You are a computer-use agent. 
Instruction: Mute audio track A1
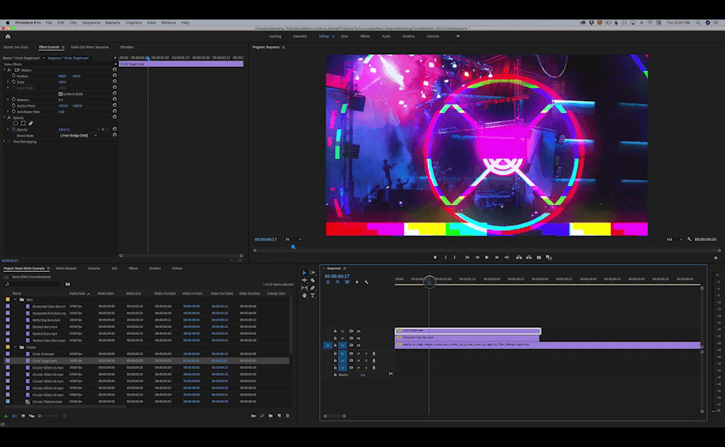click(358, 354)
